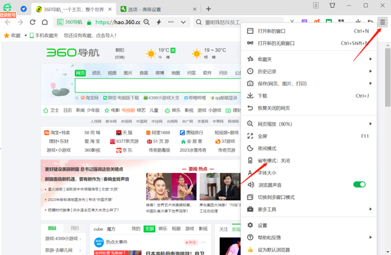Open 下载 from the menu
Screen dimensions: 391x255
[309, 96]
